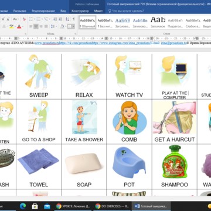211x211 pixels.
Task: Toggle center alignment in paragraph group
Action: pyautogui.click(x=36, y=26)
